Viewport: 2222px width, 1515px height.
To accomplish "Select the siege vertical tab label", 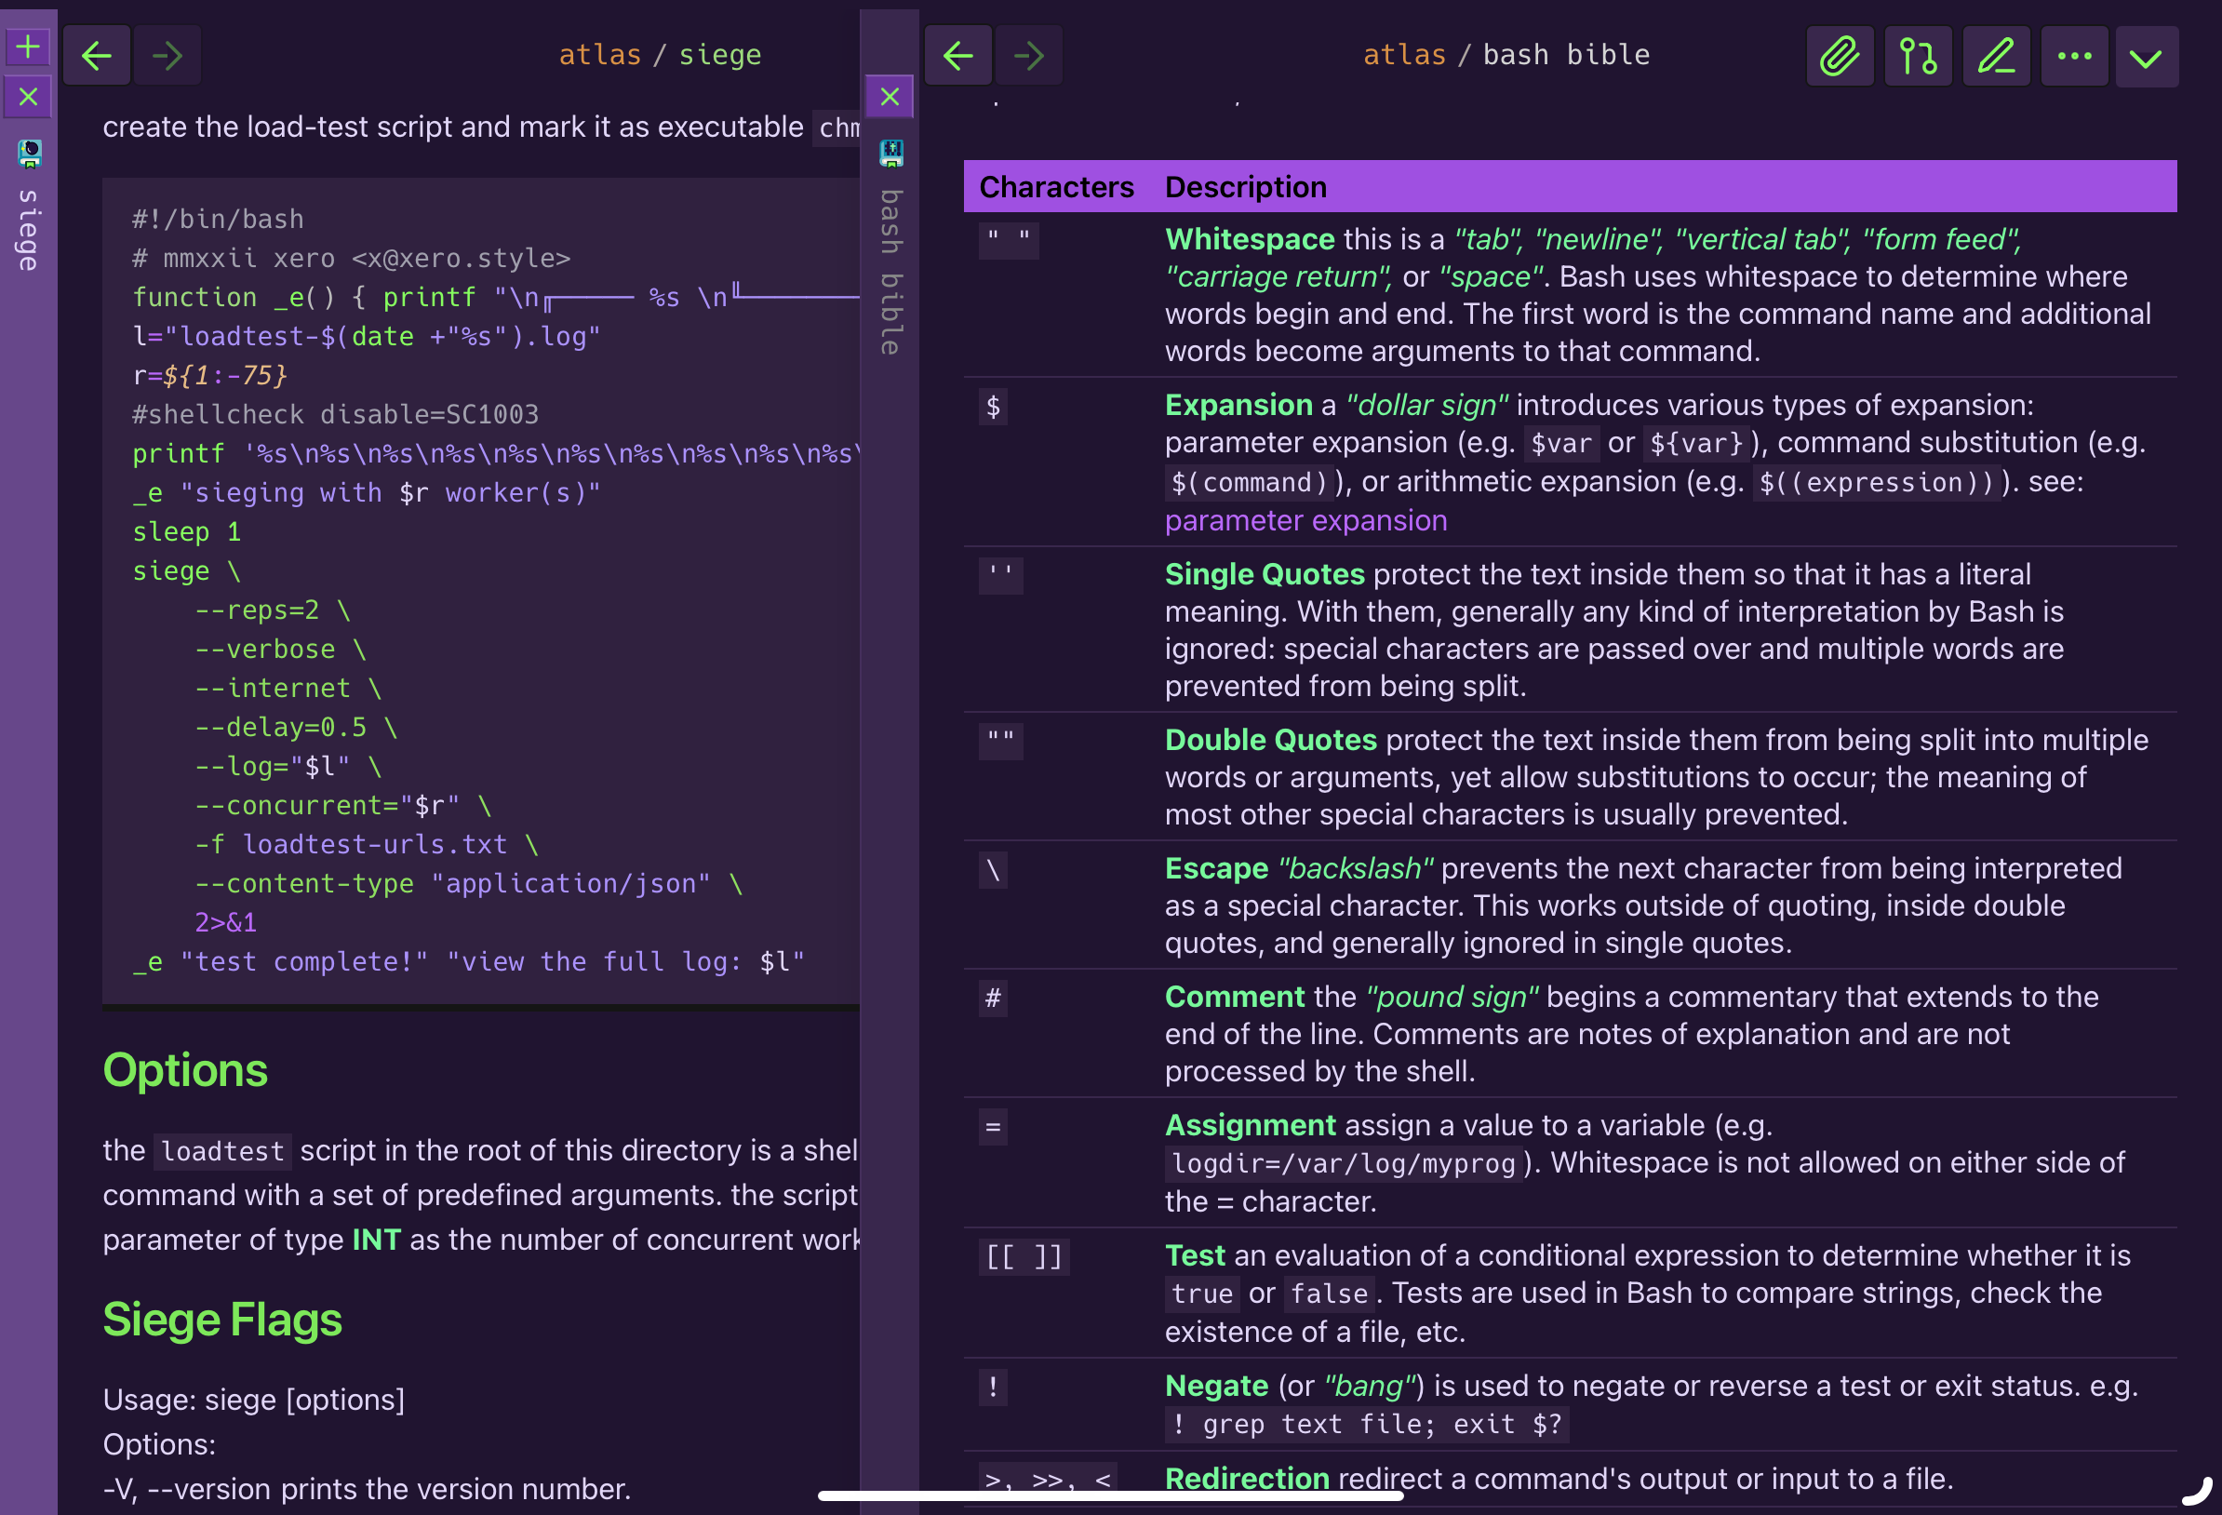I will [29, 230].
